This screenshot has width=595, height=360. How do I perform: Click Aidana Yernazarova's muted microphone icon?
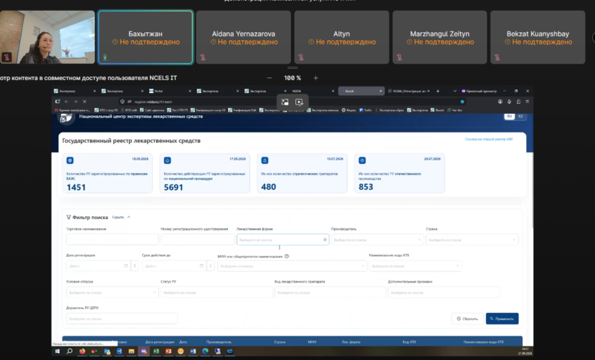[x=203, y=57]
